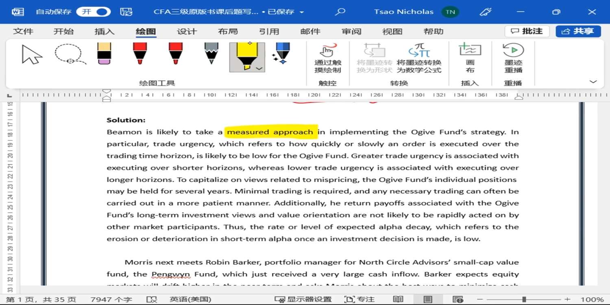
Task: Expand yellow highlighter options dropdown
Action: [x=259, y=68]
